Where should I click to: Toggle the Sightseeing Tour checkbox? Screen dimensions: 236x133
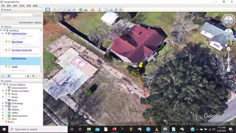[6, 33]
